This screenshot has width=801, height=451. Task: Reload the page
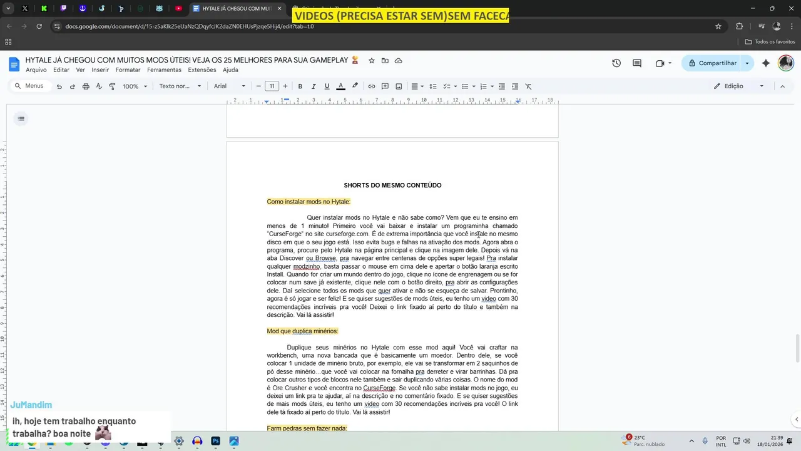click(x=39, y=26)
